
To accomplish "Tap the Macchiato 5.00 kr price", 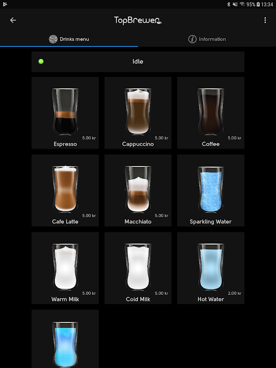I will (x=161, y=215).
